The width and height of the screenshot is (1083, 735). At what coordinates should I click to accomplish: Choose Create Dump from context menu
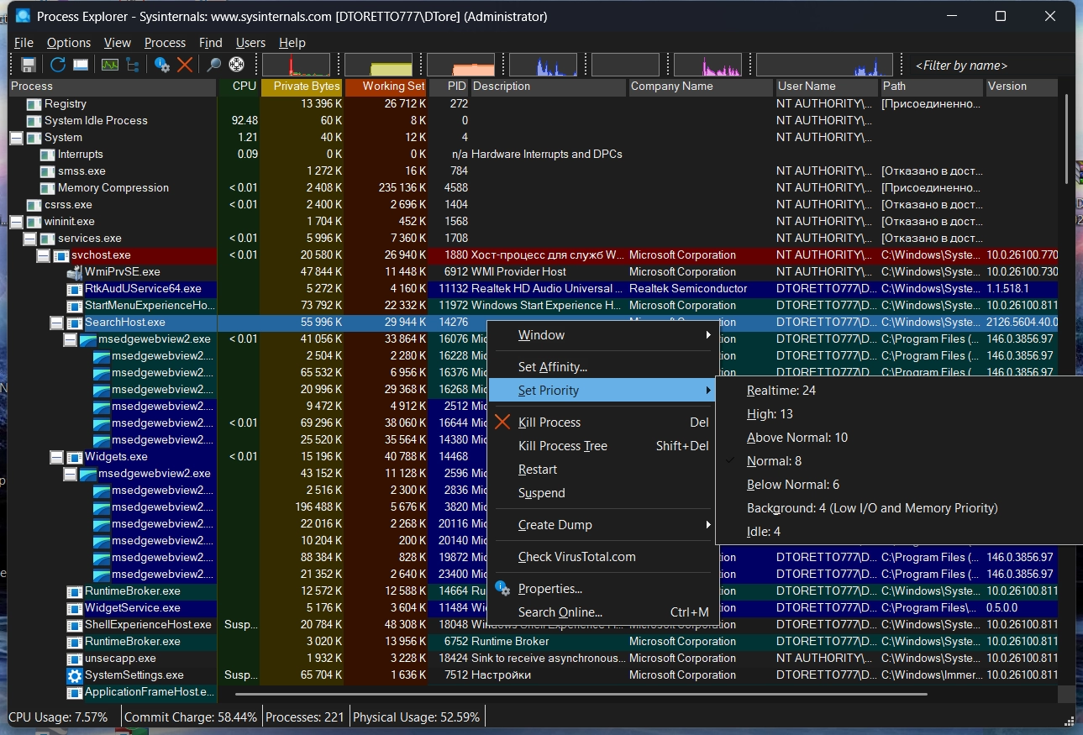555,525
